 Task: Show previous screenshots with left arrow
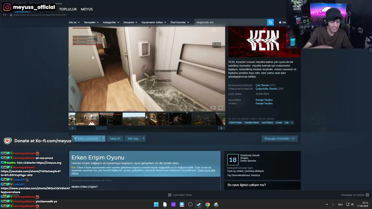[x=72, y=128]
